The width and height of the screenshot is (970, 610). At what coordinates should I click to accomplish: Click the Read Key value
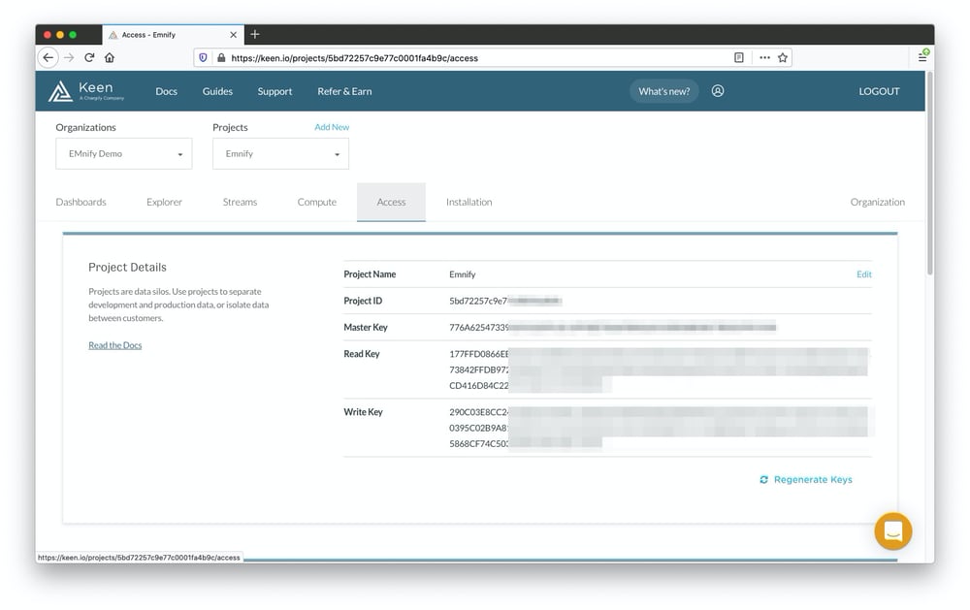coord(659,369)
